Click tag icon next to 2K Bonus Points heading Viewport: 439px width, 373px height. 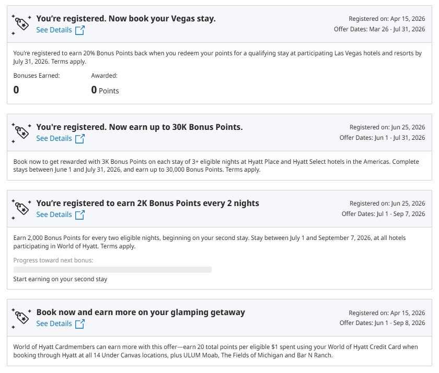pos(21,209)
